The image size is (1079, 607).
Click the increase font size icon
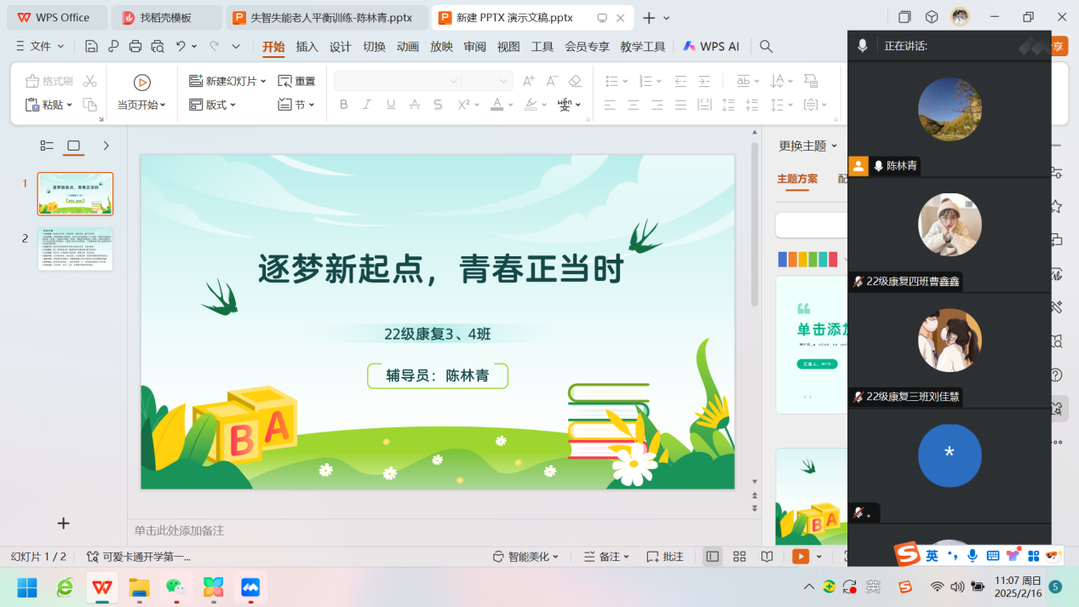[x=528, y=81]
